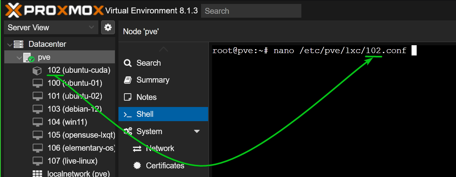Viewport: 456px width, 177px height.
Task: Select VM 104 (win11)
Action: (67, 122)
